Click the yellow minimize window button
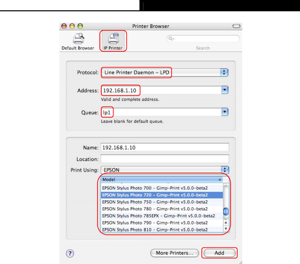This screenshot has width=300, height=264. (x=72, y=26)
